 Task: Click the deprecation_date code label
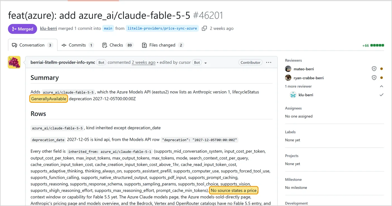click(48, 140)
